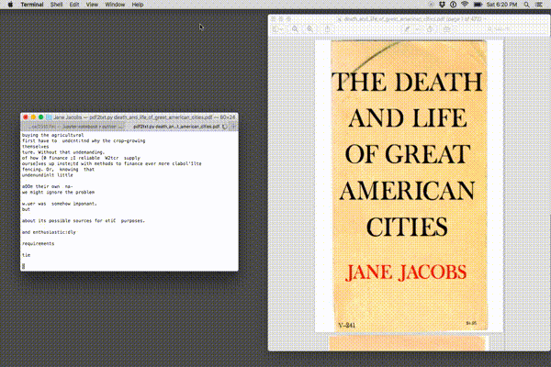Open the title dropdown chevron in Preview
This screenshot has height=367, width=551.
[x=485, y=19]
